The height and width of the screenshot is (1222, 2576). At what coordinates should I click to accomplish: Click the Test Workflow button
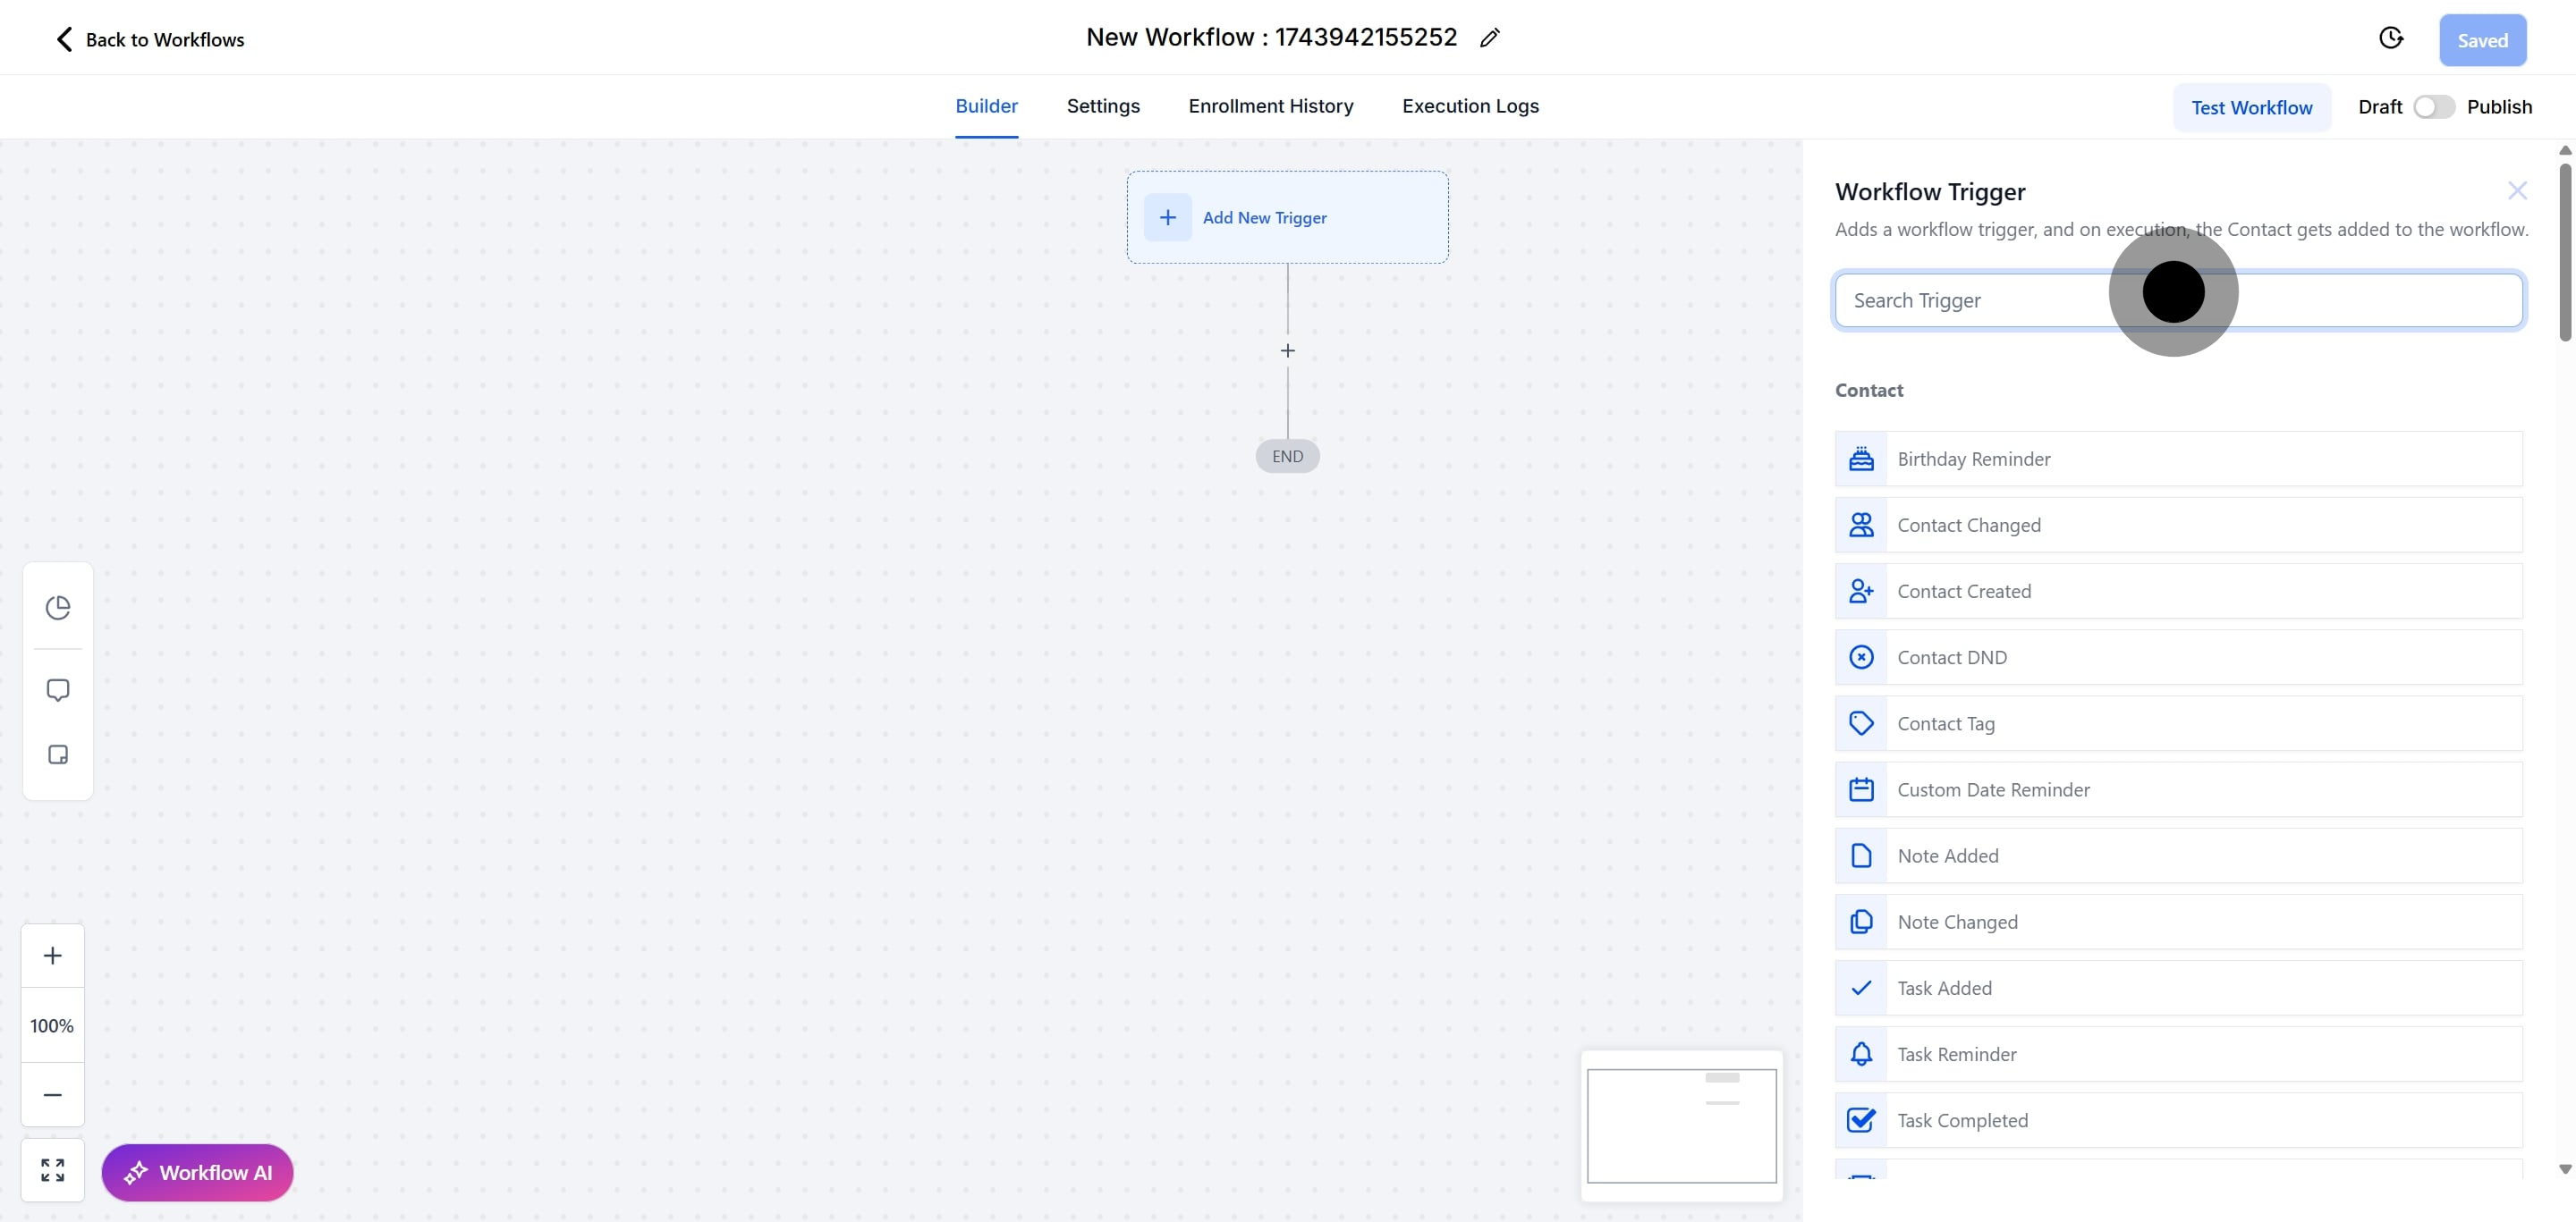pyautogui.click(x=2251, y=108)
